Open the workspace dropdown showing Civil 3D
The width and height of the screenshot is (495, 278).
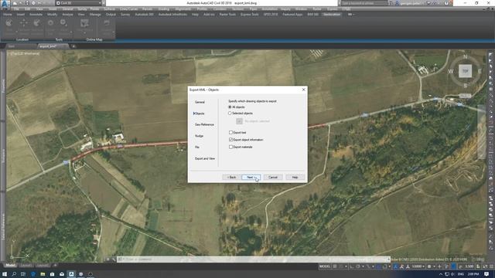(x=79, y=3)
